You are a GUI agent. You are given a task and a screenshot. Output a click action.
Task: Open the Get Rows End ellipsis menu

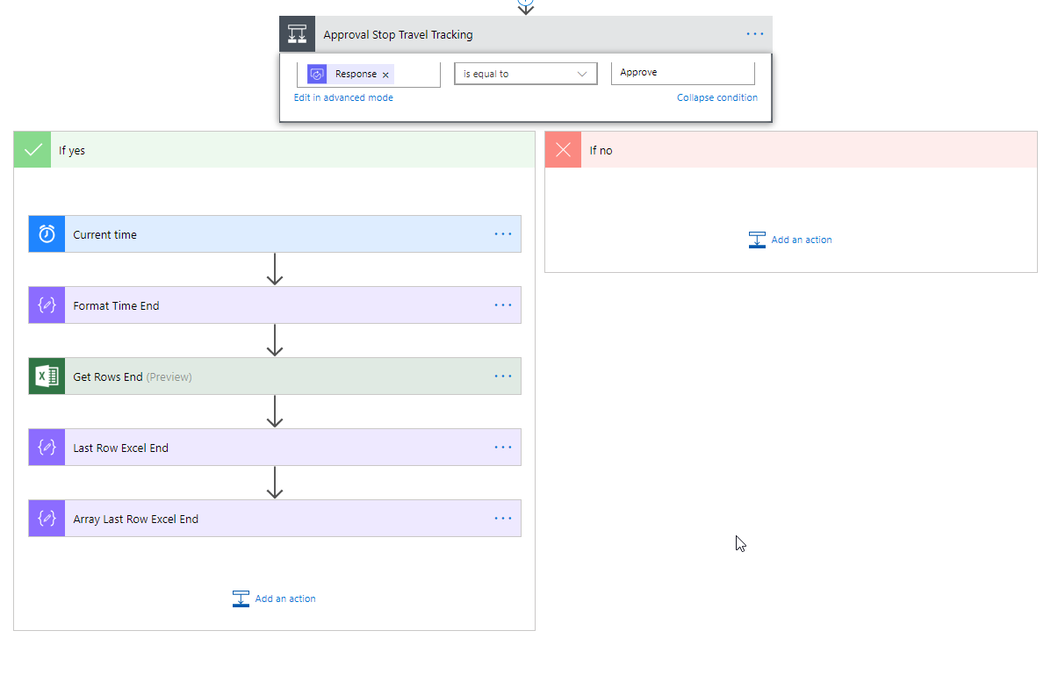pyautogui.click(x=502, y=376)
